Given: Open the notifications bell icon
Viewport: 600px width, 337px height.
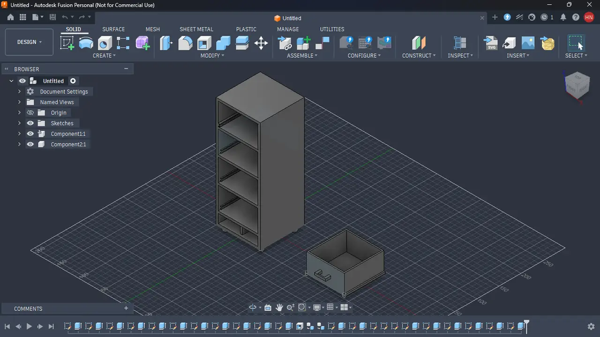Looking at the screenshot, I should click(563, 17).
